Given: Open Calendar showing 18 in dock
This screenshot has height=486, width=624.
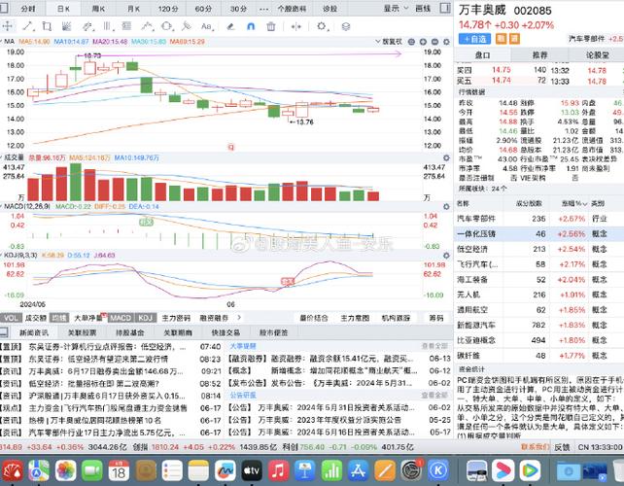Looking at the screenshot, I should (119, 470).
